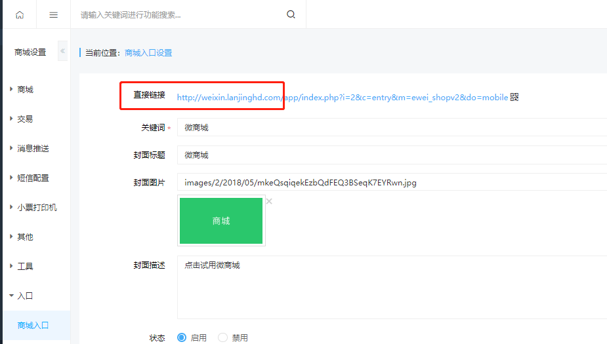Select the 禁用 radio button
This screenshot has height=344, width=607.
click(222, 337)
